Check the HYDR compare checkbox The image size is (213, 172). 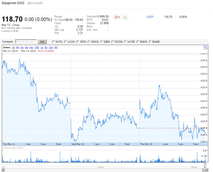click(125, 42)
